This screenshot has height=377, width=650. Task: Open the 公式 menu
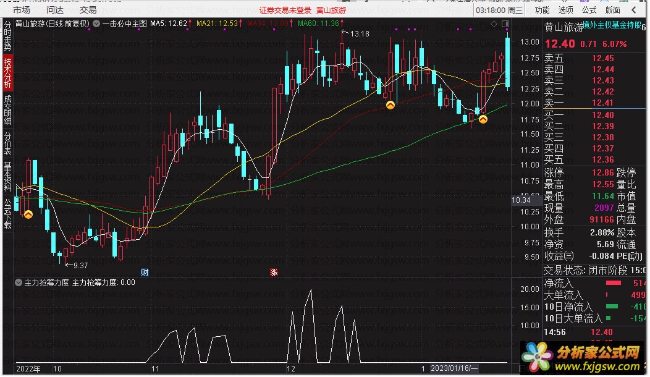pos(589,10)
